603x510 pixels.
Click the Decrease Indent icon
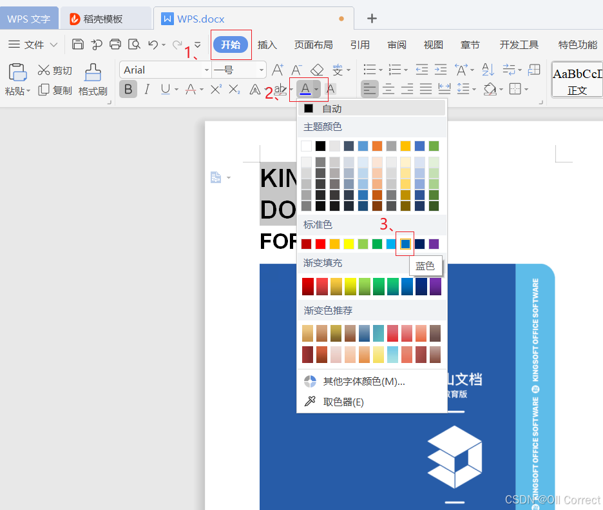tap(422, 70)
